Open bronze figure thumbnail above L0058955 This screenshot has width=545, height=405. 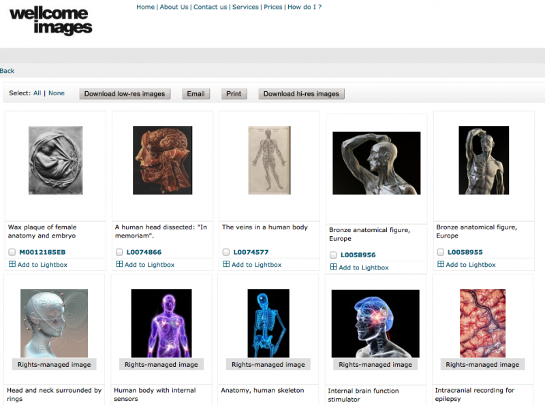[484, 160]
